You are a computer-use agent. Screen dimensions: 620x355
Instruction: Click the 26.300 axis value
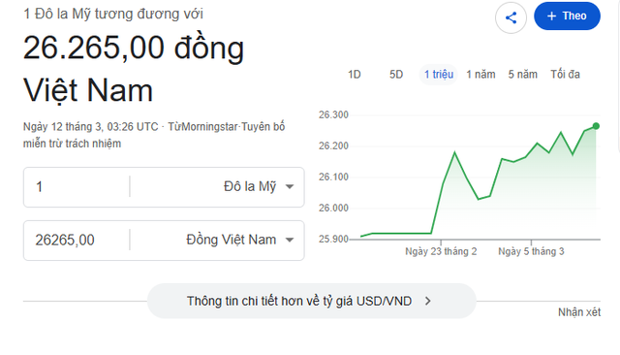333,114
